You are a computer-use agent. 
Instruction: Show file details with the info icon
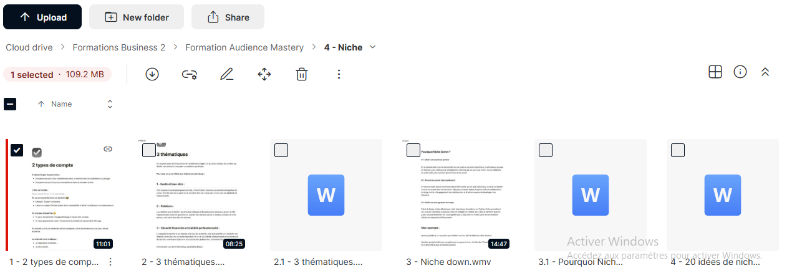(740, 72)
